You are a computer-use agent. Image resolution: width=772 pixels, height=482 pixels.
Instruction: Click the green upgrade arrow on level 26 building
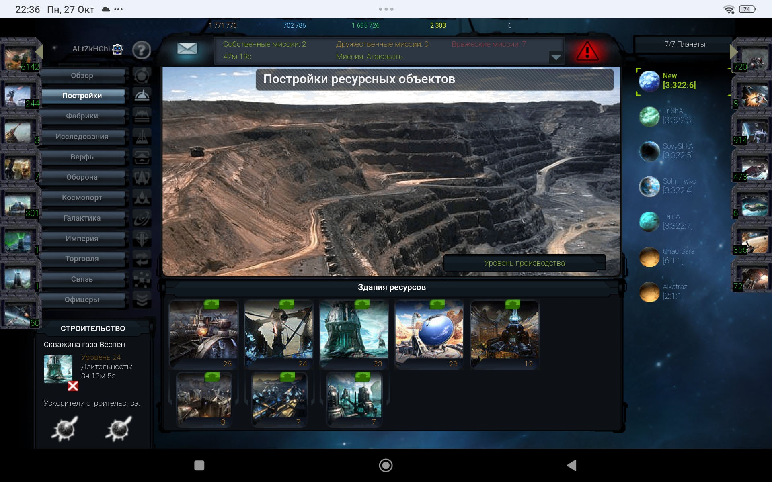[211, 304]
